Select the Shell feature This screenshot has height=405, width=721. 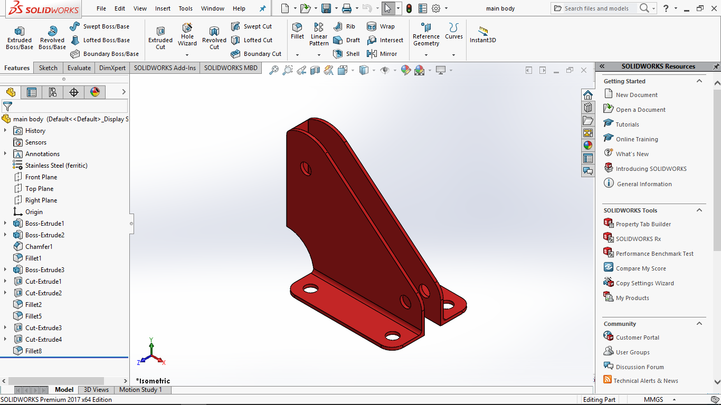346,54
